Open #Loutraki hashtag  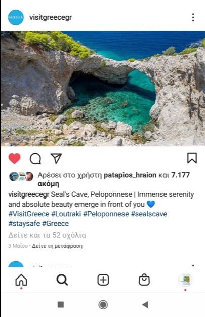pos(66,214)
